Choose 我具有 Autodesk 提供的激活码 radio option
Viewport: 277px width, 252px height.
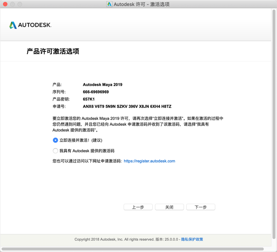pos(55,151)
